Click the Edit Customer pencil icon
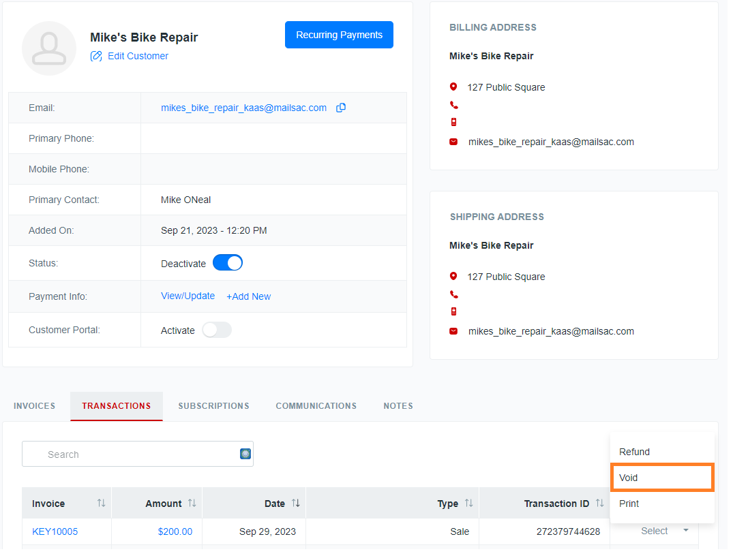The image size is (733, 556). (x=96, y=57)
